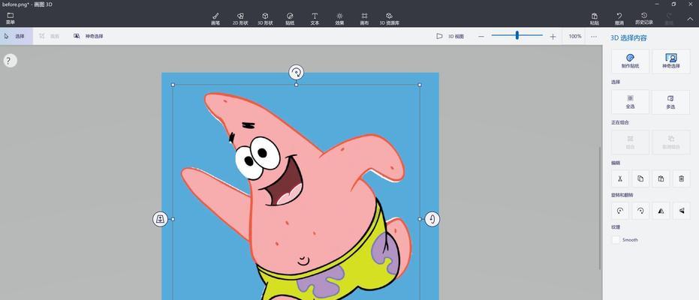Click the canvas vertical scrollbar

(600, 208)
